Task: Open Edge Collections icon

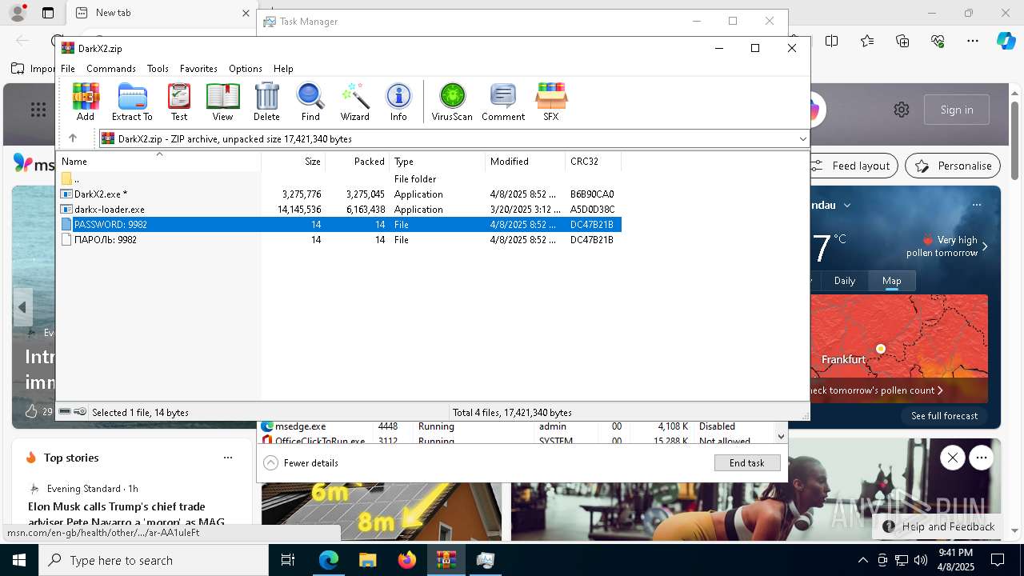Action: 902,41
